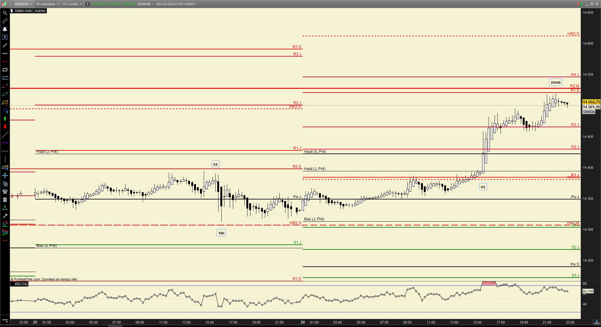Viewport: 601px width, 327px height.
Task: Open the Heikin-Ashi chart style label
Action: [23, 11]
